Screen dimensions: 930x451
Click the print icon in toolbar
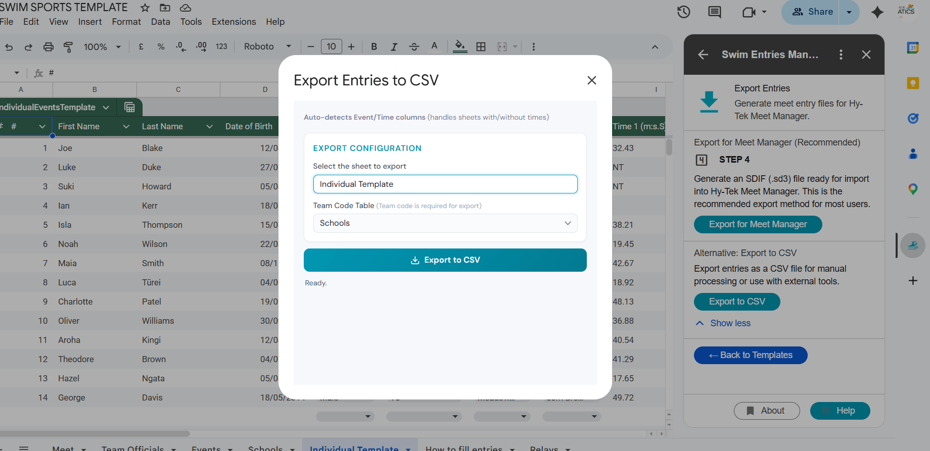49,47
